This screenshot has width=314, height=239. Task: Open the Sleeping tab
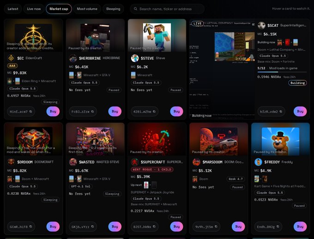coord(113,9)
